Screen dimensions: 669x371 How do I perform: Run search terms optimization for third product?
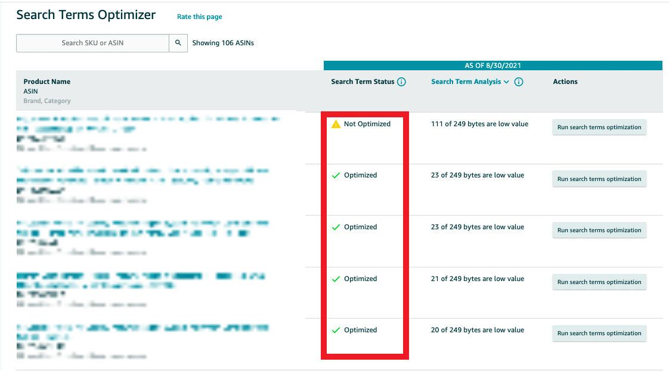[599, 230]
